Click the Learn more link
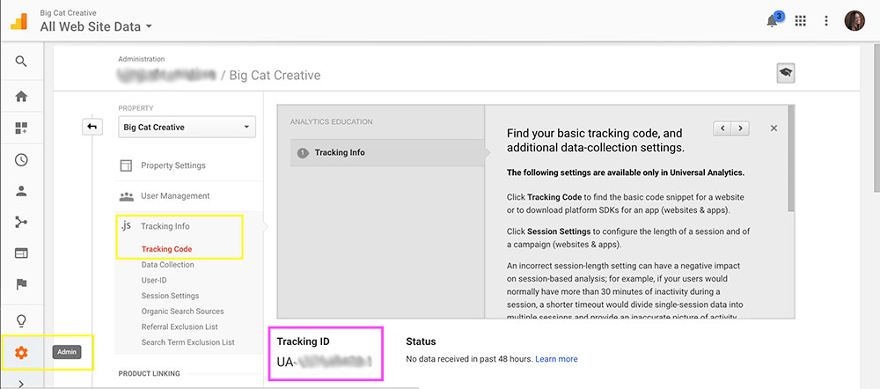 (556, 359)
